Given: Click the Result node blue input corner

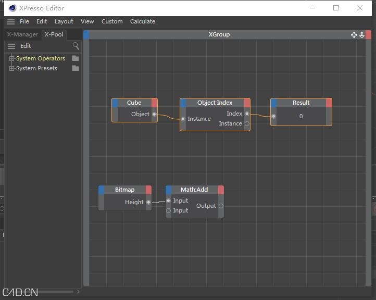Looking at the screenshot, I should [x=274, y=103].
